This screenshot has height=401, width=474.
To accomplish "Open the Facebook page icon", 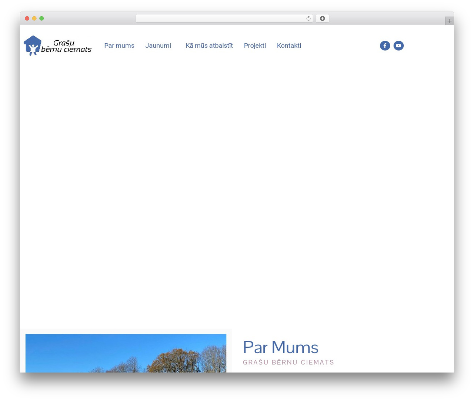I will [x=385, y=46].
